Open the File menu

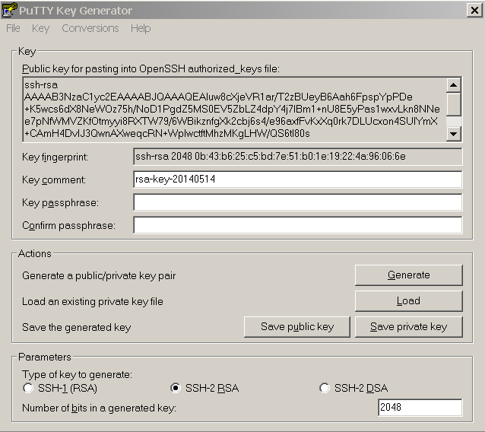point(13,28)
